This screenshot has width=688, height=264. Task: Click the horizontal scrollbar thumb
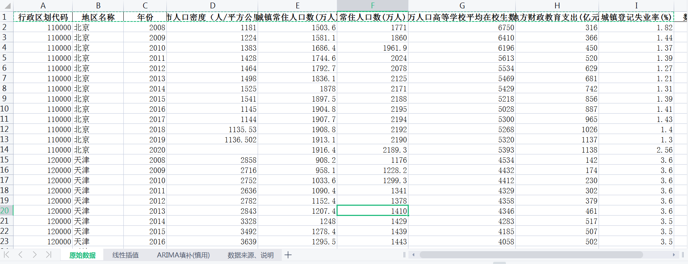[x=531, y=255]
